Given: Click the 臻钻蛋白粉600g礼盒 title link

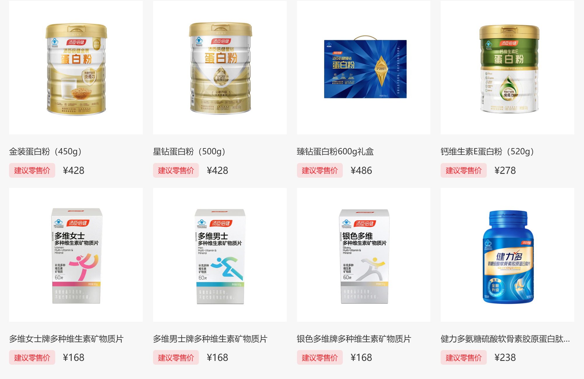Looking at the screenshot, I should 335,152.
